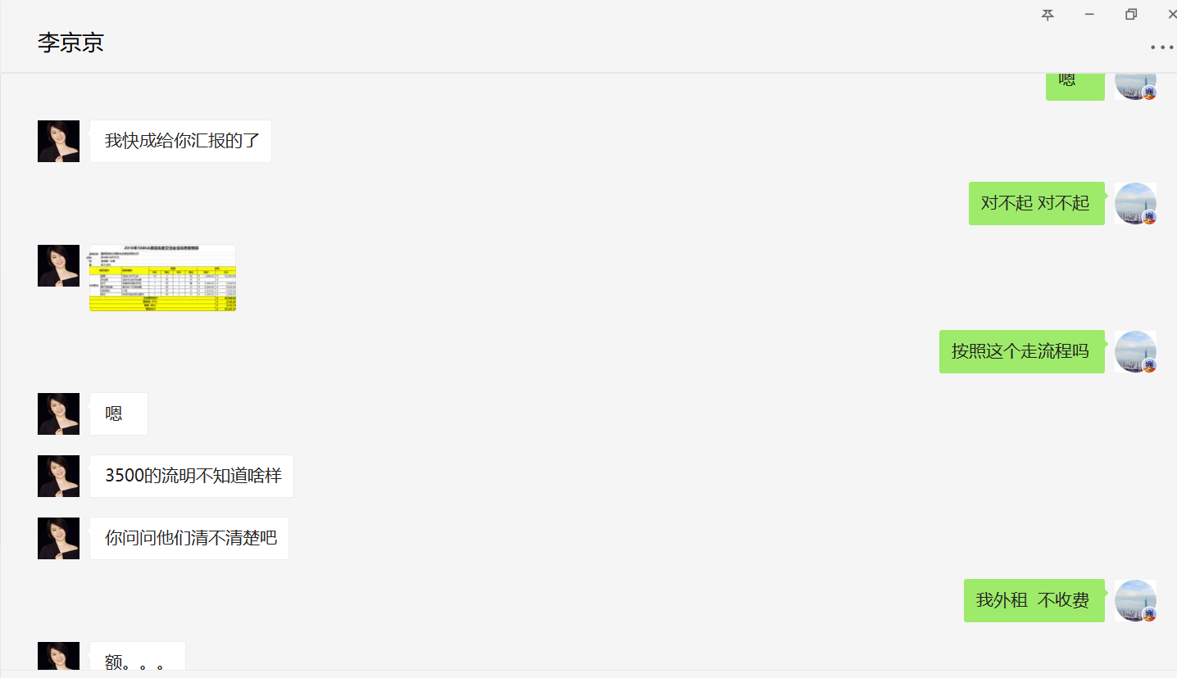The height and width of the screenshot is (678, 1177).
Task: Click sender avatar beside "我快成给你汇报的了"
Action: (x=58, y=141)
